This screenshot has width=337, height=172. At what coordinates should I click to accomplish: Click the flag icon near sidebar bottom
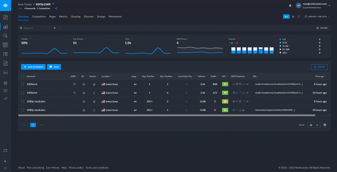[5, 151]
